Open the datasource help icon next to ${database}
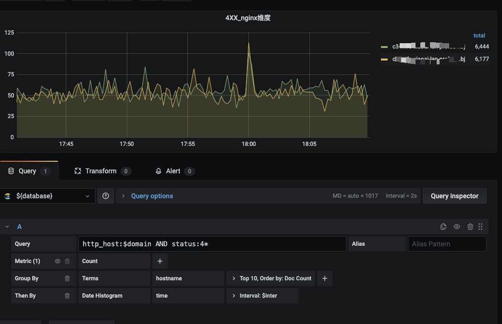This screenshot has height=324, width=502. click(106, 196)
